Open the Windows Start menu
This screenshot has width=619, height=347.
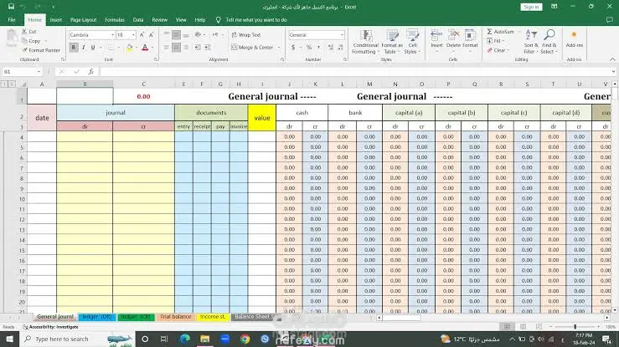pos(9,339)
